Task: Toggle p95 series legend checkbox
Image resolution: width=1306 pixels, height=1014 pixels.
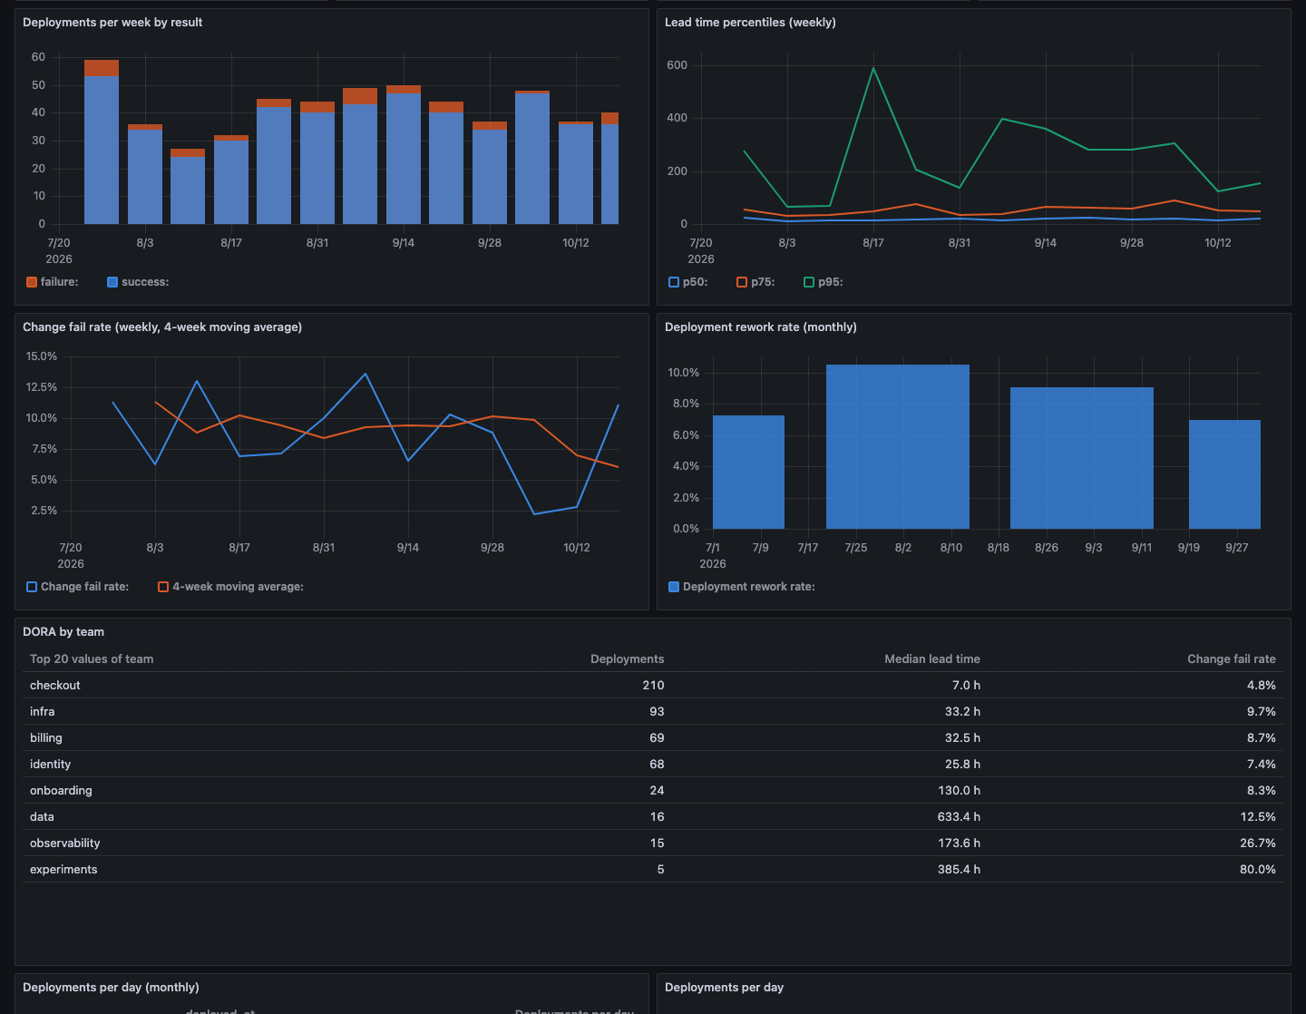Action: pos(809,282)
